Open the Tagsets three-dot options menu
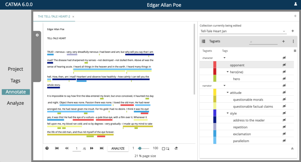 tap(293, 41)
